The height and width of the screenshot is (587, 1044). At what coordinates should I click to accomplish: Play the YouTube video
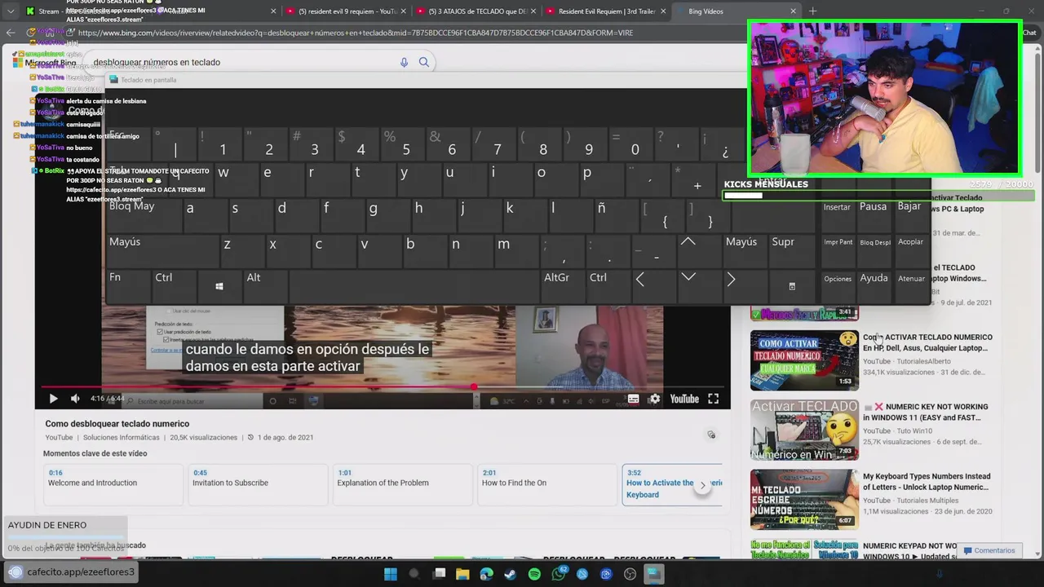click(x=53, y=399)
